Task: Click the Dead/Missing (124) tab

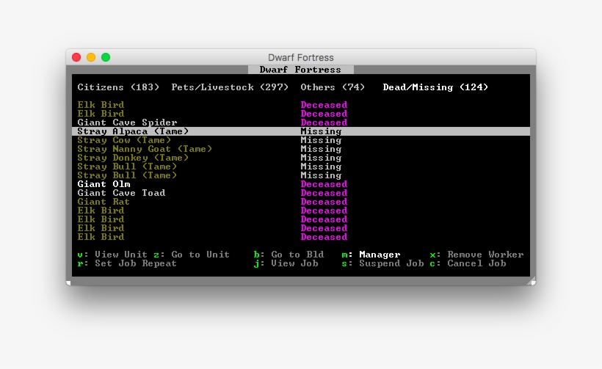Action: pos(435,87)
